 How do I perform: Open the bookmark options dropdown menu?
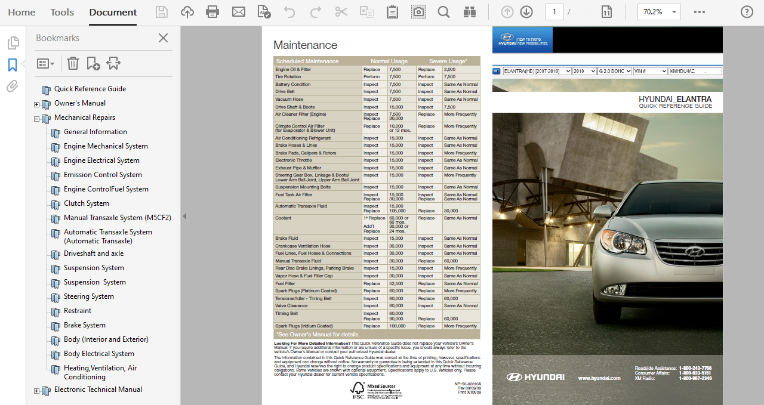(x=46, y=63)
